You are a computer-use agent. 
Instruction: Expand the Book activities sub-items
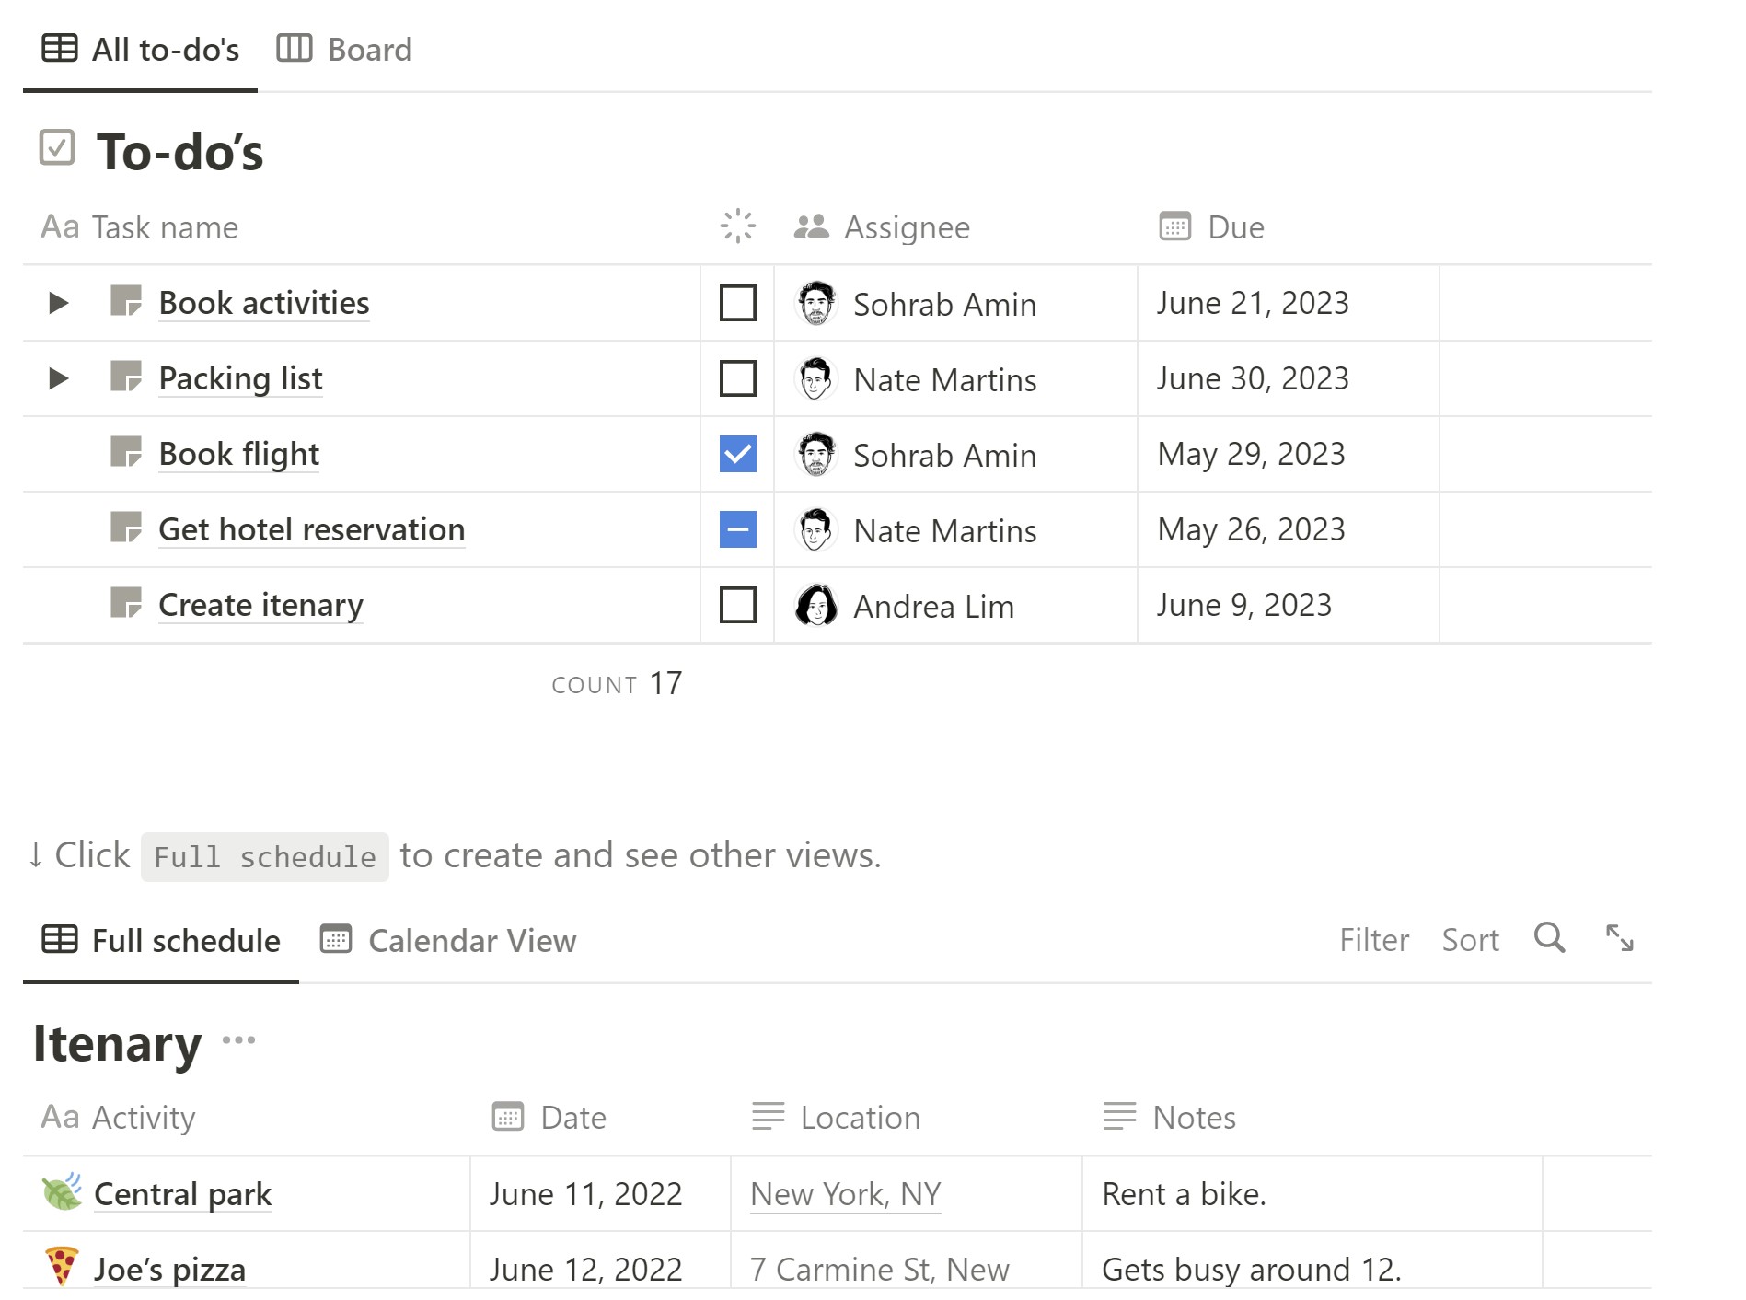click(x=58, y=303)
